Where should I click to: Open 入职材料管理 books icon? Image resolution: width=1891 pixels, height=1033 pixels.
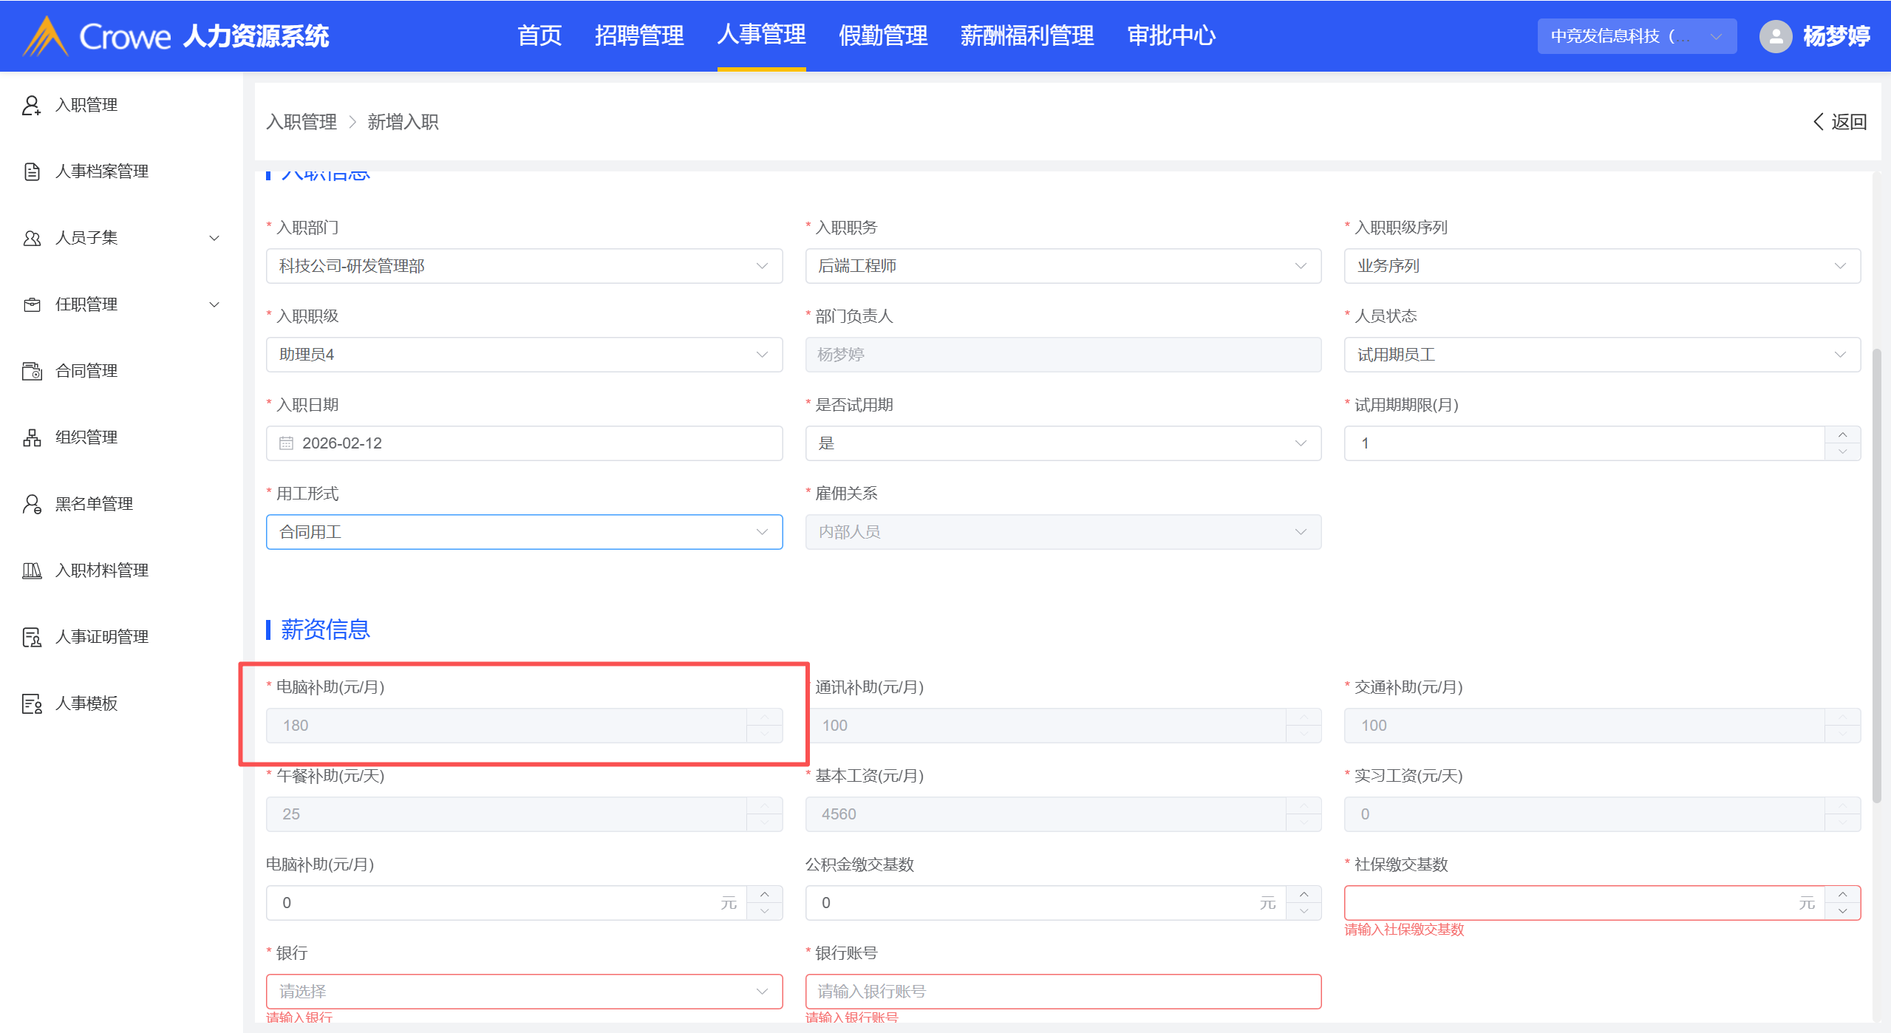click(31, 570)
